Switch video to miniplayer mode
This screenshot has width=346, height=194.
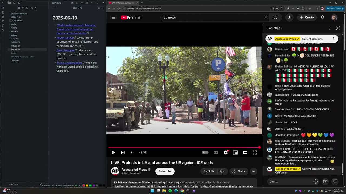coord(235,153)
